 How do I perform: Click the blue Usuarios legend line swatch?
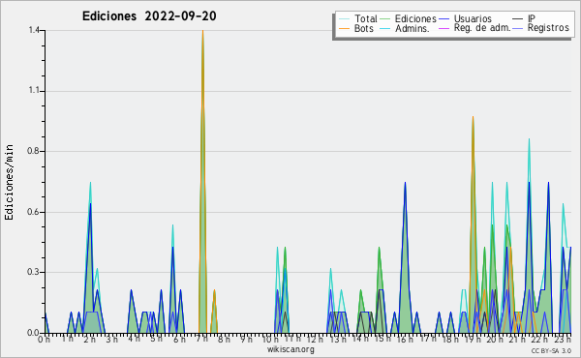click(x=443, y=19)
